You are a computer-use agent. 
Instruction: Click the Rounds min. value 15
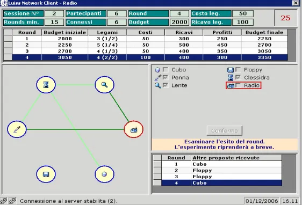[x=54, y=22]
